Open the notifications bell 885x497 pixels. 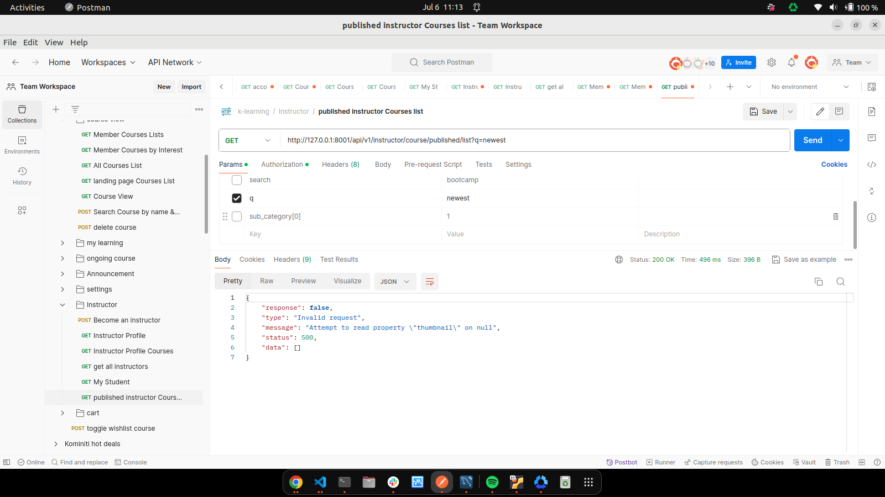click(792, 62)
